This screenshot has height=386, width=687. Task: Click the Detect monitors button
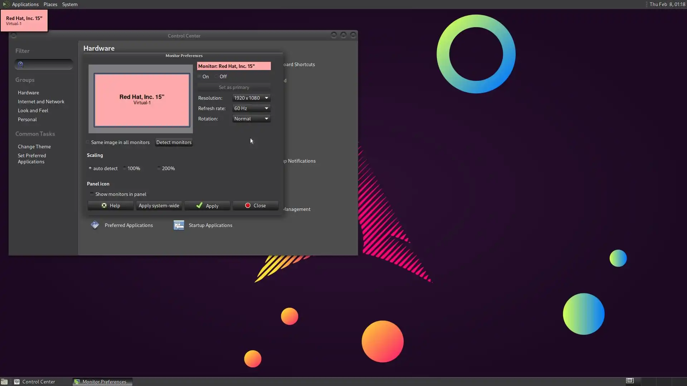click(174, 142)
